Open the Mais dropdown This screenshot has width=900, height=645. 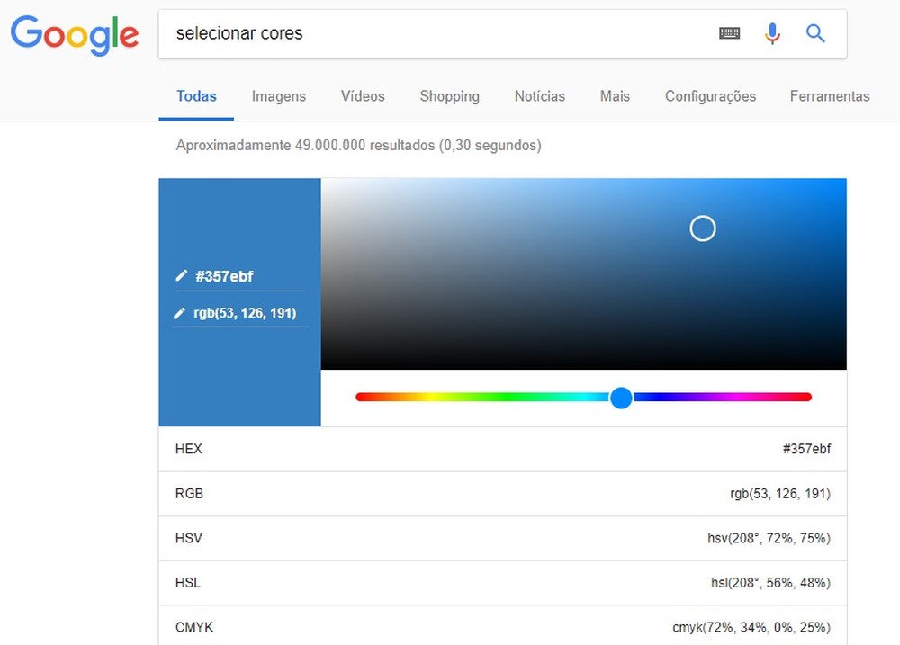[x=615, y=96]
